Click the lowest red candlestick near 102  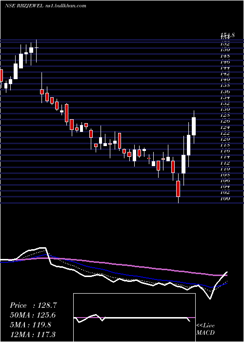click(178, 189)
